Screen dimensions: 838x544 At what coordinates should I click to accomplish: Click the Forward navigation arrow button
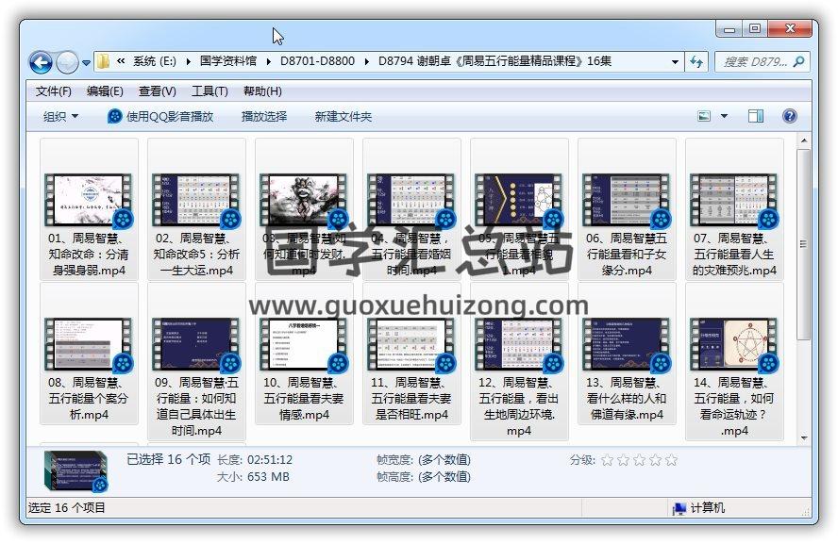tap(67, 62)
